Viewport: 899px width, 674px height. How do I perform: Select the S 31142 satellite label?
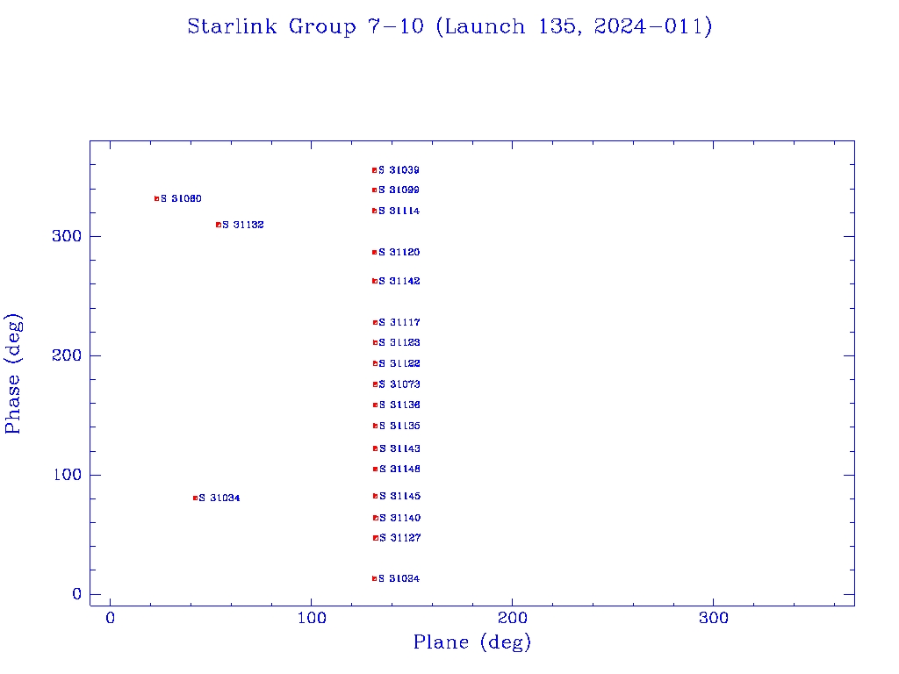(399, 281)
